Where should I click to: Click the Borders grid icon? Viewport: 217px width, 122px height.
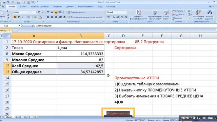coord(28,17)
